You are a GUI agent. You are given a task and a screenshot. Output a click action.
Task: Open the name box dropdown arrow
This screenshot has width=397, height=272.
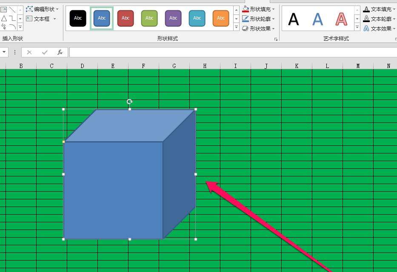point(4,52)
